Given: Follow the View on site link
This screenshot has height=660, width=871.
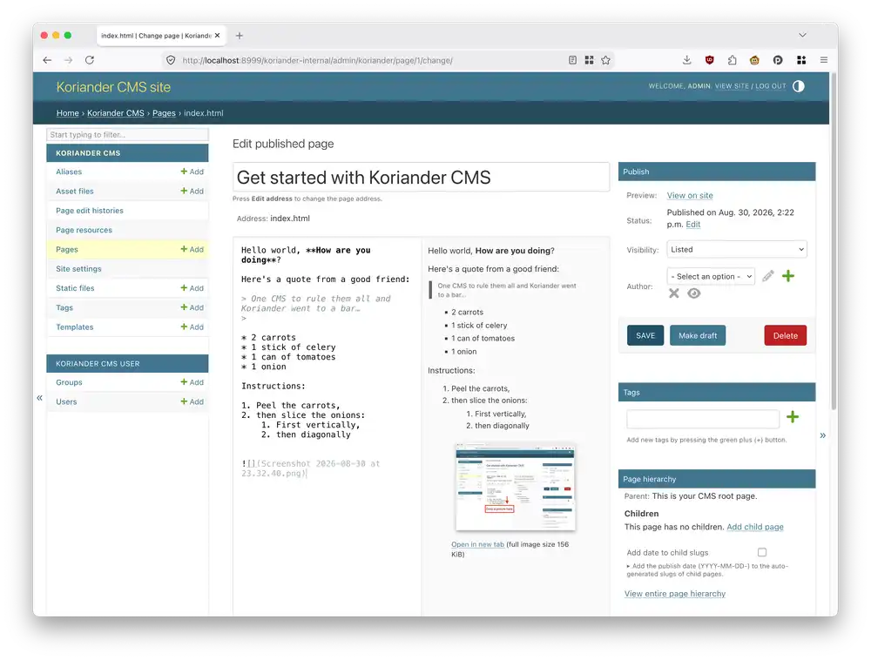Looking at the screenshot, I should (689, 195).
